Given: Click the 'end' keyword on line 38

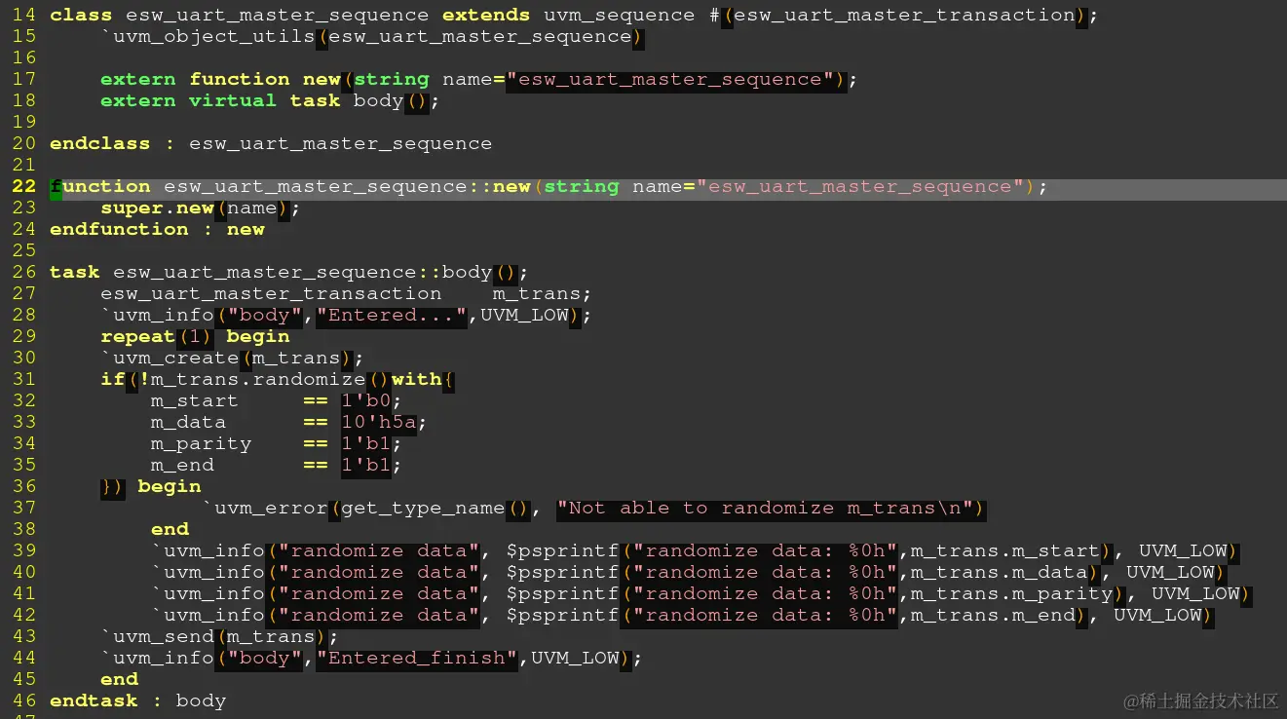Looking at the screenshot, I should coord(170,530).
